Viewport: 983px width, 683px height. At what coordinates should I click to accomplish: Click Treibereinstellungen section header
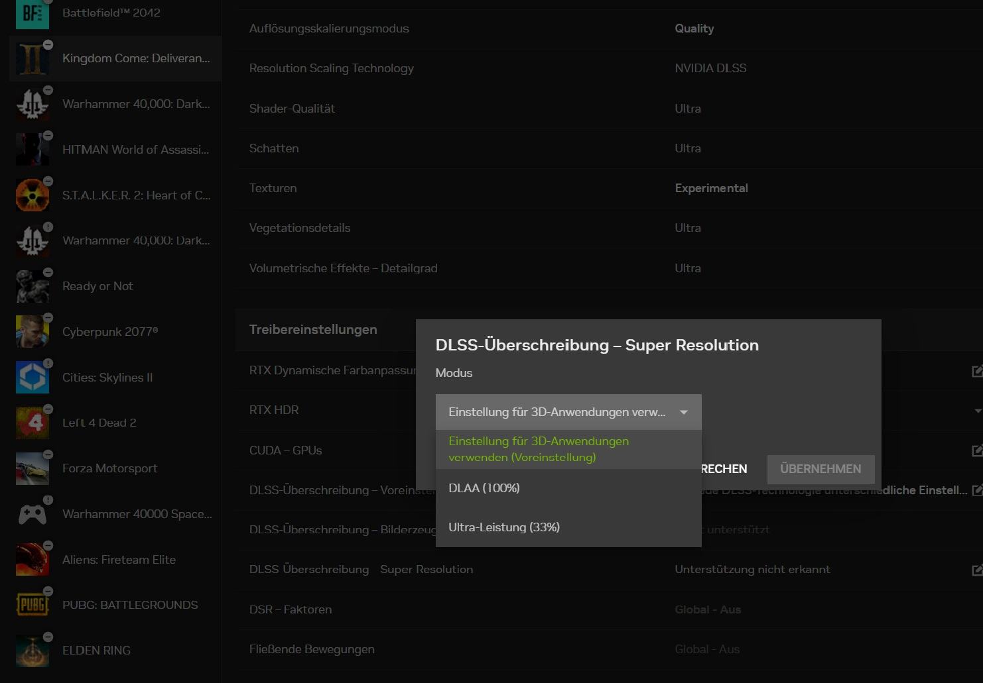coord(313,329)
